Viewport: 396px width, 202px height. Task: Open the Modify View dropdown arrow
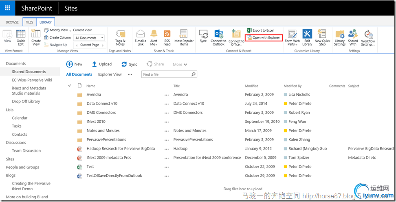point(70,30)
